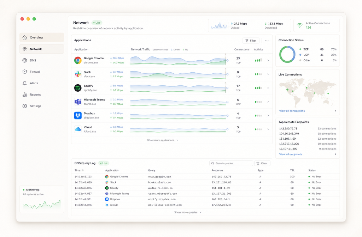Sort DNS log by Time column
The width and height of the screenshot is (362, 237).
point(79,170)
